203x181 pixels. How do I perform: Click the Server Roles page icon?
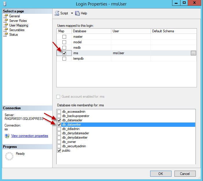click(x=5, y=21)
